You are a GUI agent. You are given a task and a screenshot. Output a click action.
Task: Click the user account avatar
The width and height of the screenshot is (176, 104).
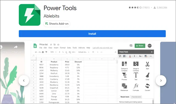150,46
